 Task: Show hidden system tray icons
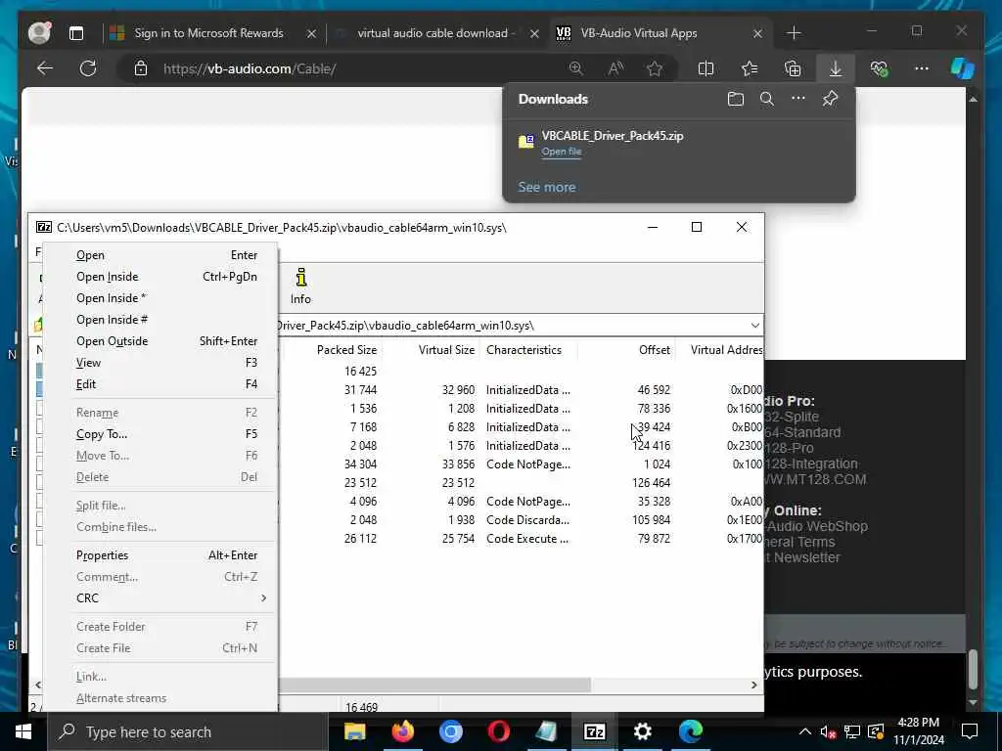coord(805,731)
